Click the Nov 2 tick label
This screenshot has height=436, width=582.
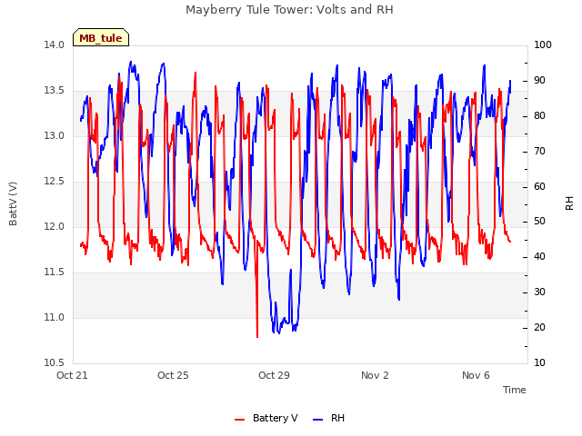click(375, 375)
